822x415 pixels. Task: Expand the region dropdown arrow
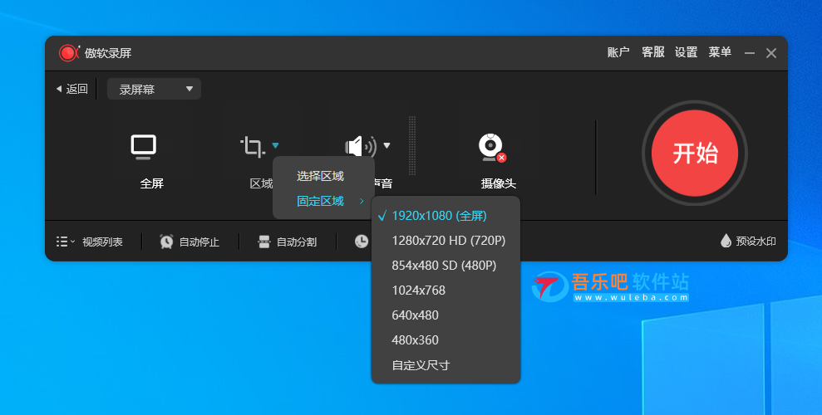pyautogui.click(x=275, y=145)
